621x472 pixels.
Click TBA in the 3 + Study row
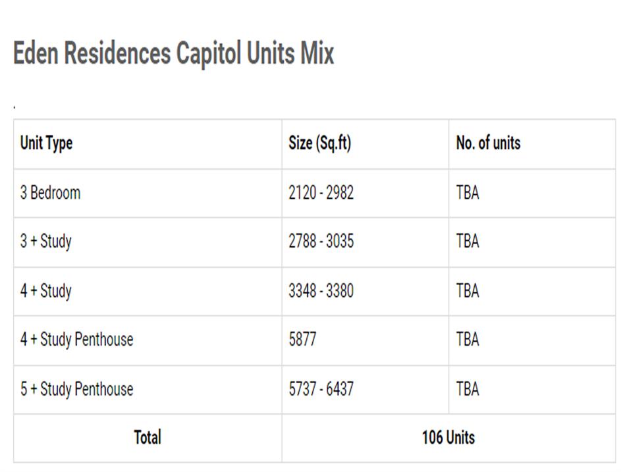tap(468, 242)
